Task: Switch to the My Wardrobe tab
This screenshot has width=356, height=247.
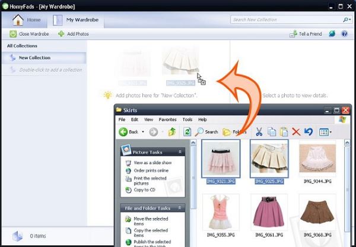Action: click(x=76, y=20)
